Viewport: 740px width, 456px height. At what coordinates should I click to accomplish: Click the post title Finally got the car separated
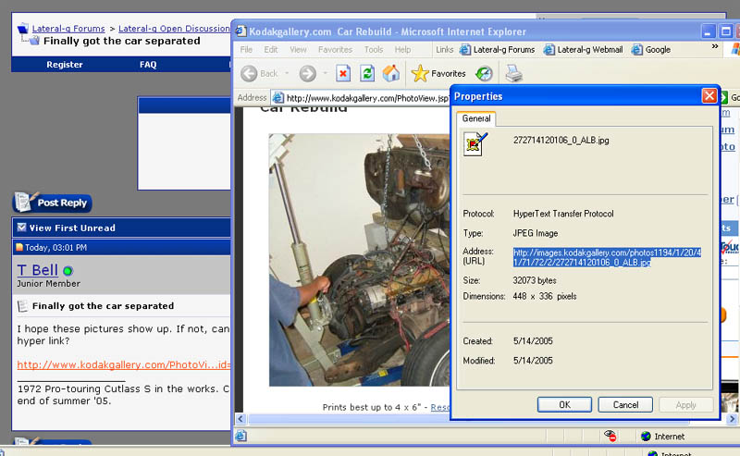[x=103, y=306]
